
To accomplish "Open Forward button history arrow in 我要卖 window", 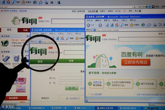I will [x=104, y=25].
